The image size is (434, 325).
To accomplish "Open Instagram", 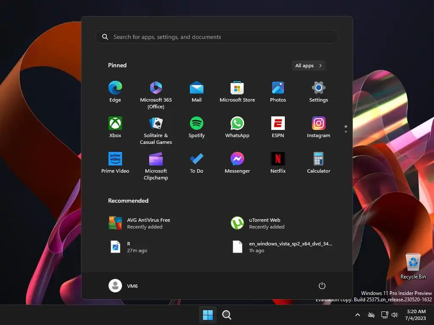I will click(319, 127).
